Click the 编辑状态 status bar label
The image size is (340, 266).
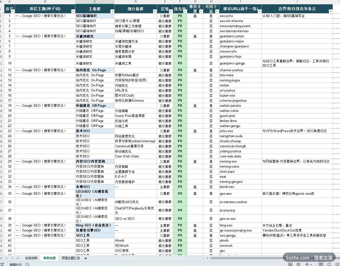pyautogui.click(x=16, y=264)
